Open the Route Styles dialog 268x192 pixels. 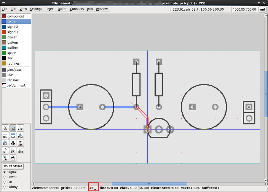13,166
